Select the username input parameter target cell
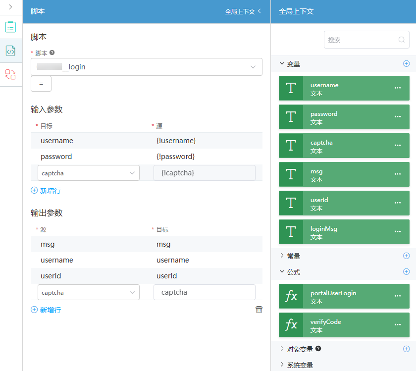Image resolution: width=416 pixels, height=371 pixels. [x=89, y=141]
